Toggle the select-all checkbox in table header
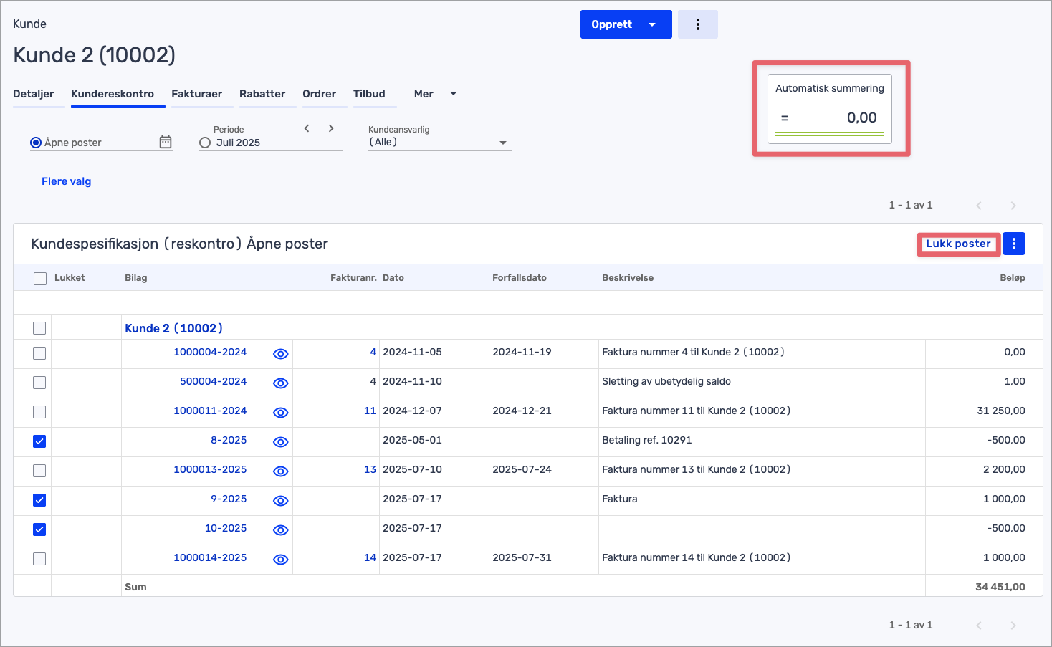The width and height of the screenshot is (1052, 647). pos(40,279)
